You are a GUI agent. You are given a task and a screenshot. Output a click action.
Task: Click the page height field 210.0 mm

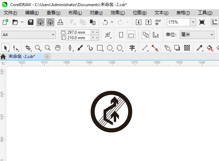(78, 38)
